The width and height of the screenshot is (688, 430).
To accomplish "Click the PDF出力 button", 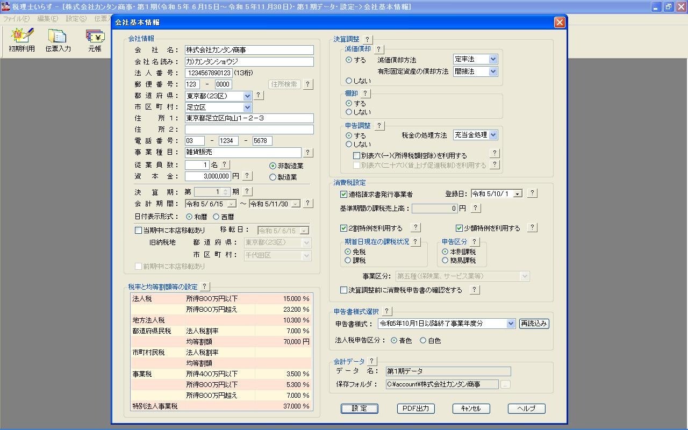I will click(416, 408).
